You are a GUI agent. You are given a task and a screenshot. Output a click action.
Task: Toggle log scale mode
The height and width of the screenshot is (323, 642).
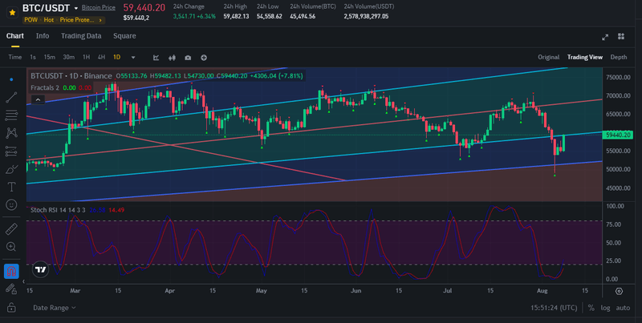coord(606,308)
